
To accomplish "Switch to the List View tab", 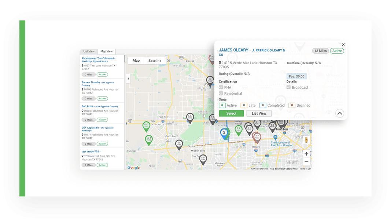I will point(89,51).
